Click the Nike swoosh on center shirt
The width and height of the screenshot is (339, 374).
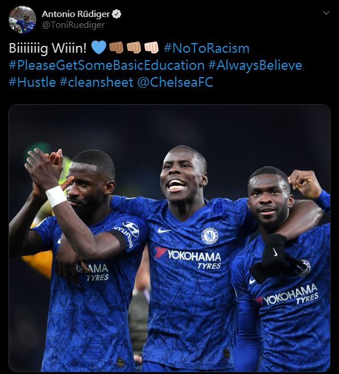point(164,230)
